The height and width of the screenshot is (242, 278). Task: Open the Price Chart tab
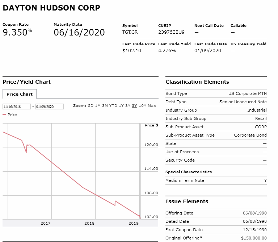(20, 94)
